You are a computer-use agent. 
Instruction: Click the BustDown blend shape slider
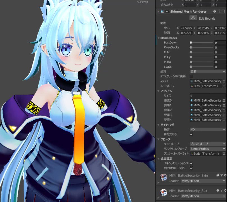click(x=201, y=43)
